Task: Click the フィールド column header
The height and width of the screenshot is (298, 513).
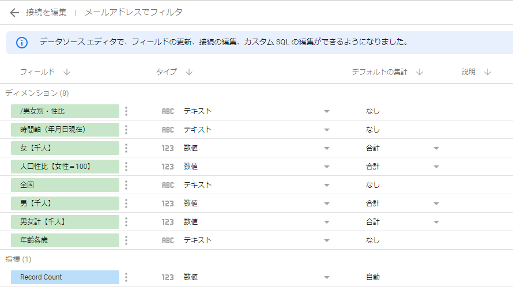Action: [37, 72]
